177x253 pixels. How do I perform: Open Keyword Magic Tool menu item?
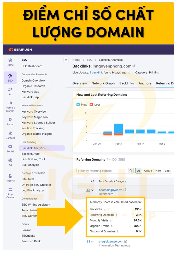pos(35,117)
